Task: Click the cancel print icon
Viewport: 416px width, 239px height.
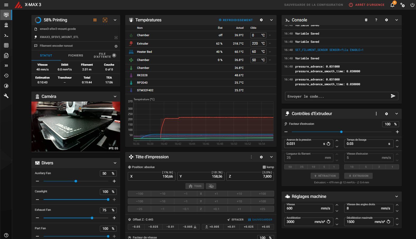Action: tap(105, 20)
